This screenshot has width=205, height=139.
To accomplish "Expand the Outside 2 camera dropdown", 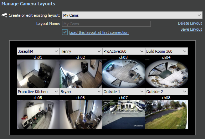I will (166, 92).
